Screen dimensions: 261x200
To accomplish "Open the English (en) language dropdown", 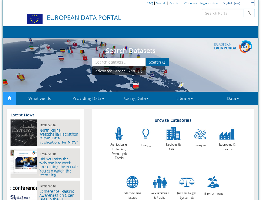I will pyautogui.click(x=238, y=3).
